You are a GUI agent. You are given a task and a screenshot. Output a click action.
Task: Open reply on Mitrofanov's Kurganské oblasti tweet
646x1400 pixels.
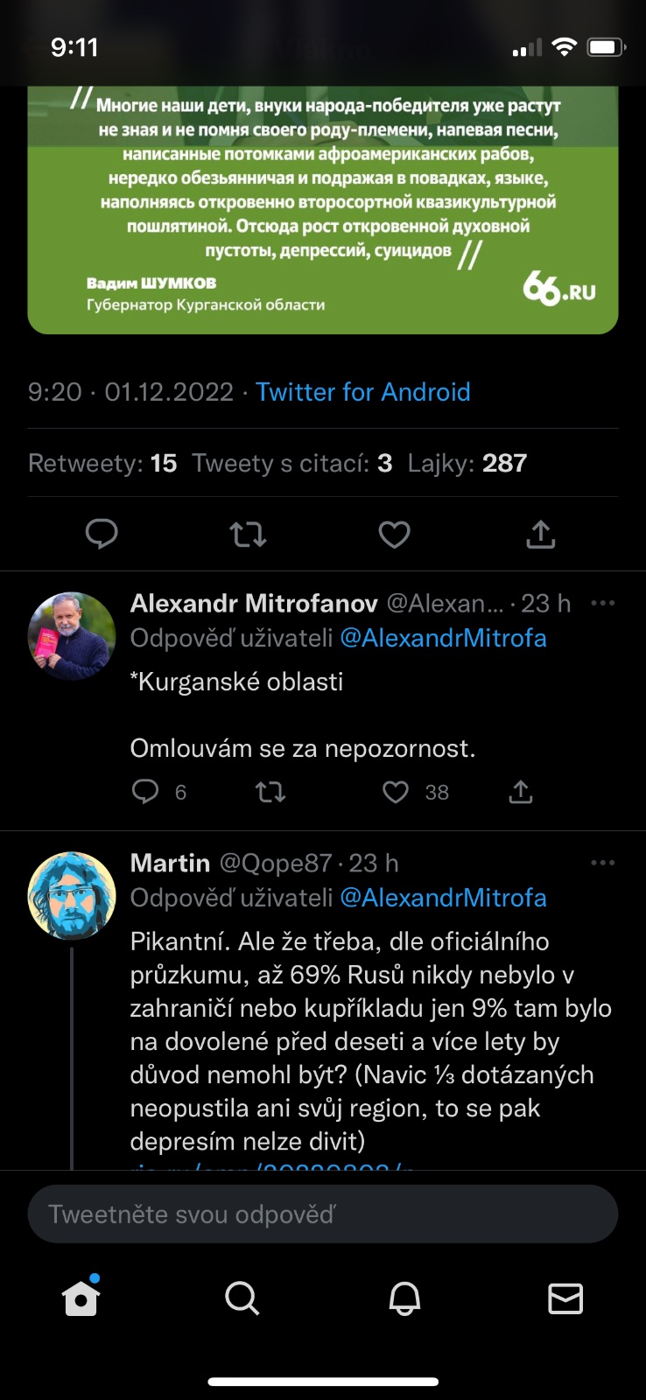145,792
